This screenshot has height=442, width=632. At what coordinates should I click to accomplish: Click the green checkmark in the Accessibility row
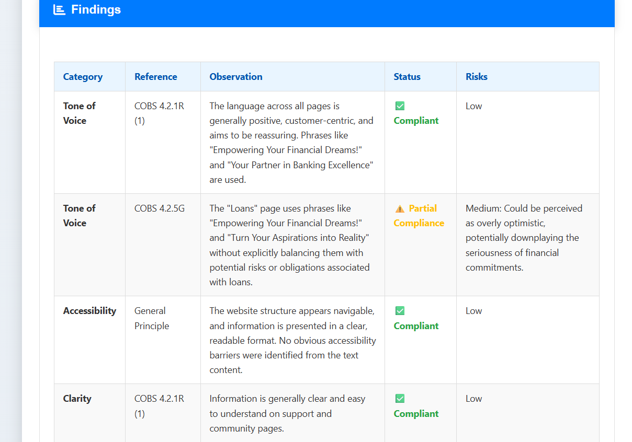400,311
